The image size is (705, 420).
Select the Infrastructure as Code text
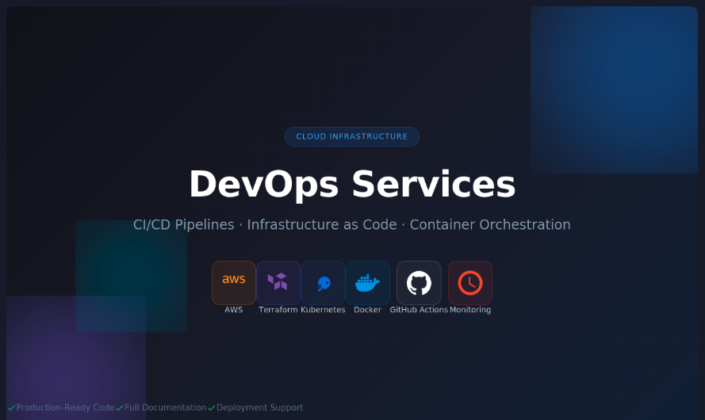321,225
